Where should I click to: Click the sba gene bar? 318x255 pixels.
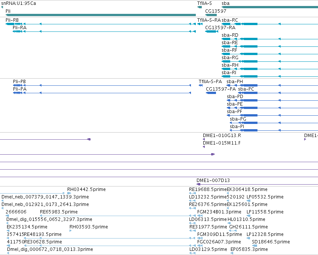point(270,7)
